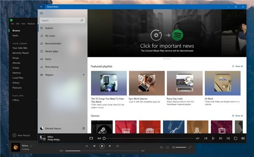
Task: Open Groove volume speaker icon
Action: (x=243, y=138)
